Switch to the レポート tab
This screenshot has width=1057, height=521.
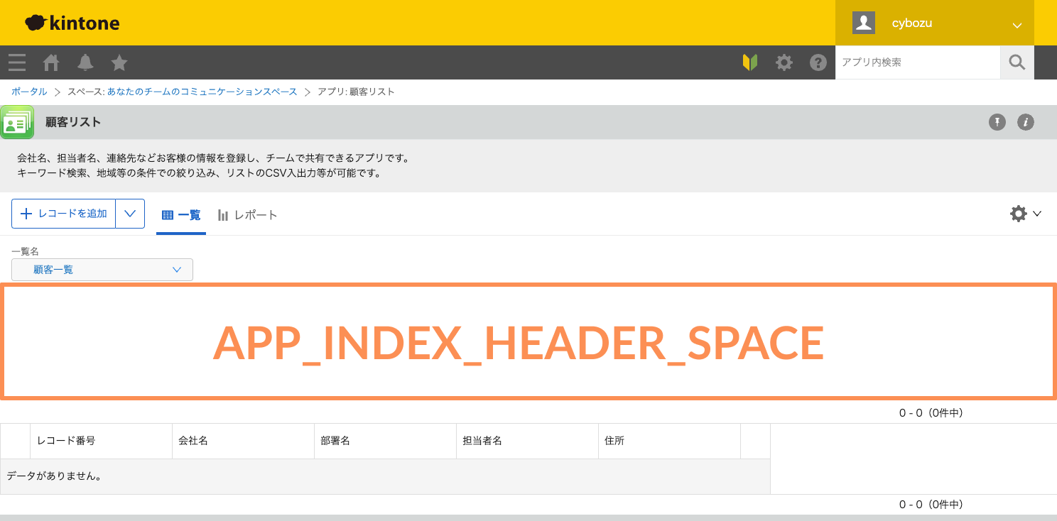tap(247, 214)
